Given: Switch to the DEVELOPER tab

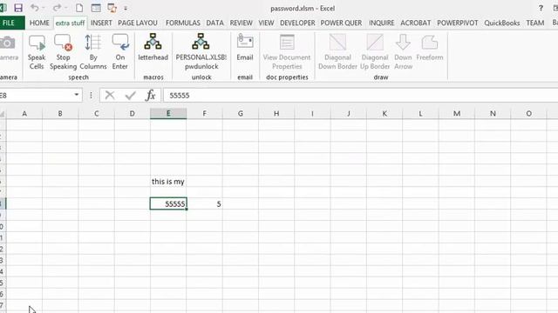Looking at the screenshot, I should (x=297, y=23).
